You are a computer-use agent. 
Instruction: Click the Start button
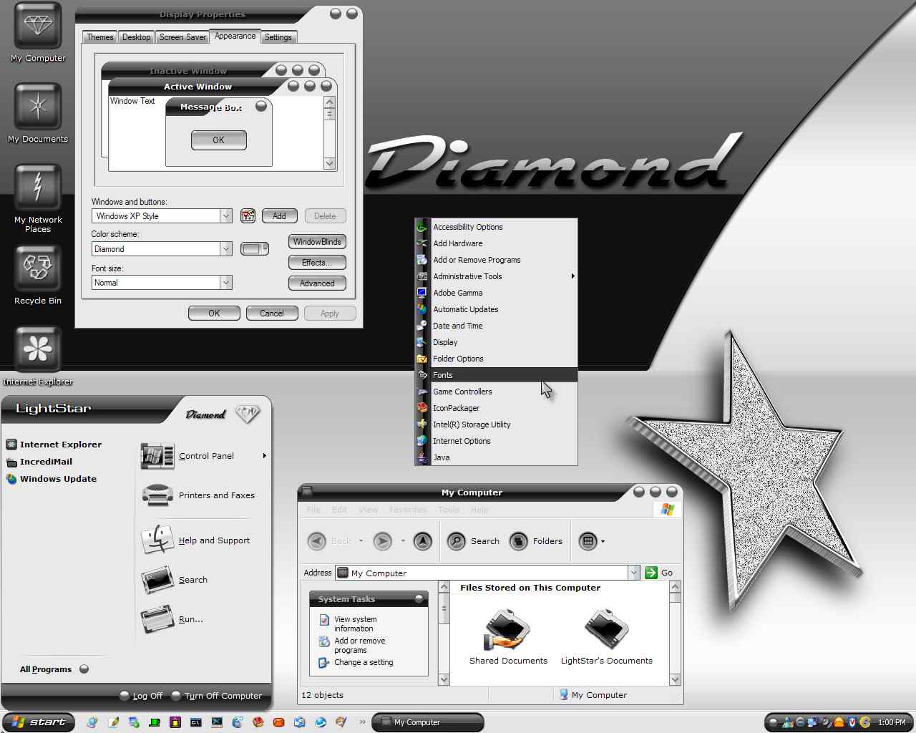tap(38, 722)
